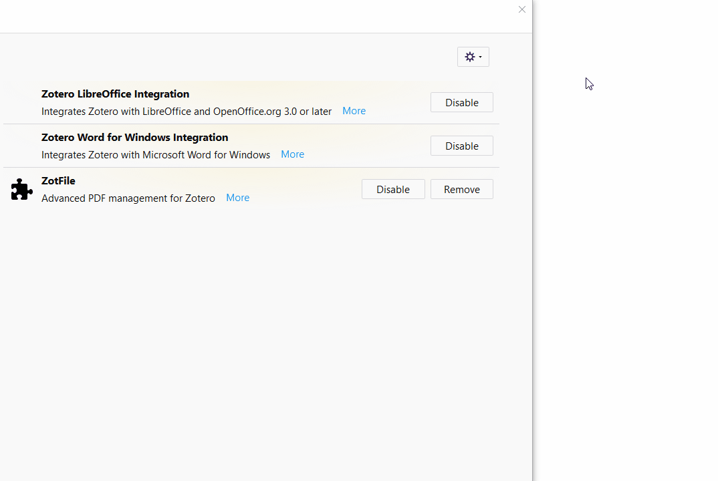Click the 'Advanced PDF management for Zotero' description
The height and width of the screenshot is (481, 718).
(128, 198)
